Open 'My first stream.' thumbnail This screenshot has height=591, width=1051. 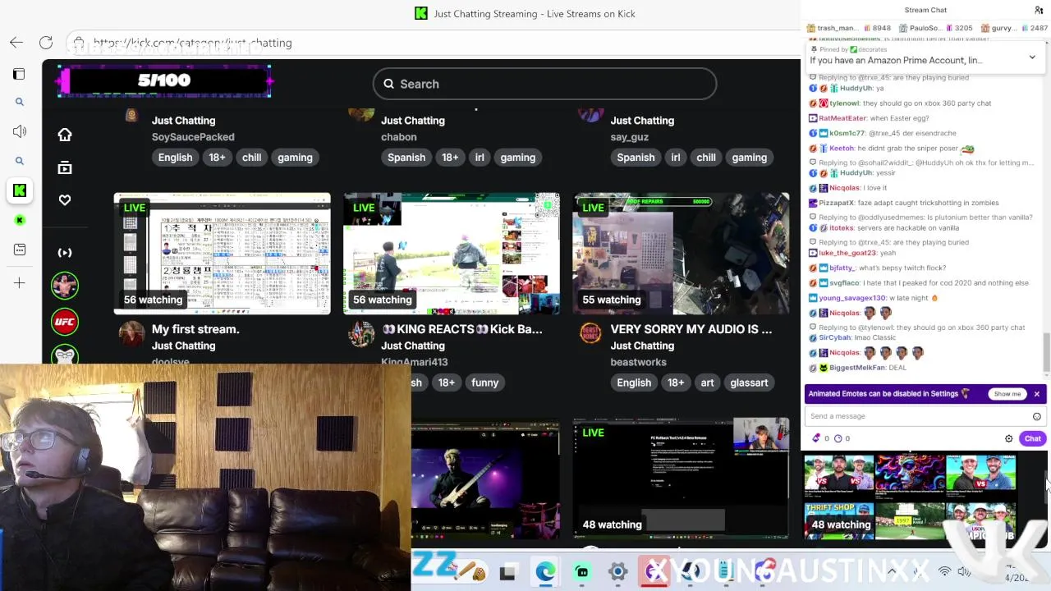pos(222,254)
